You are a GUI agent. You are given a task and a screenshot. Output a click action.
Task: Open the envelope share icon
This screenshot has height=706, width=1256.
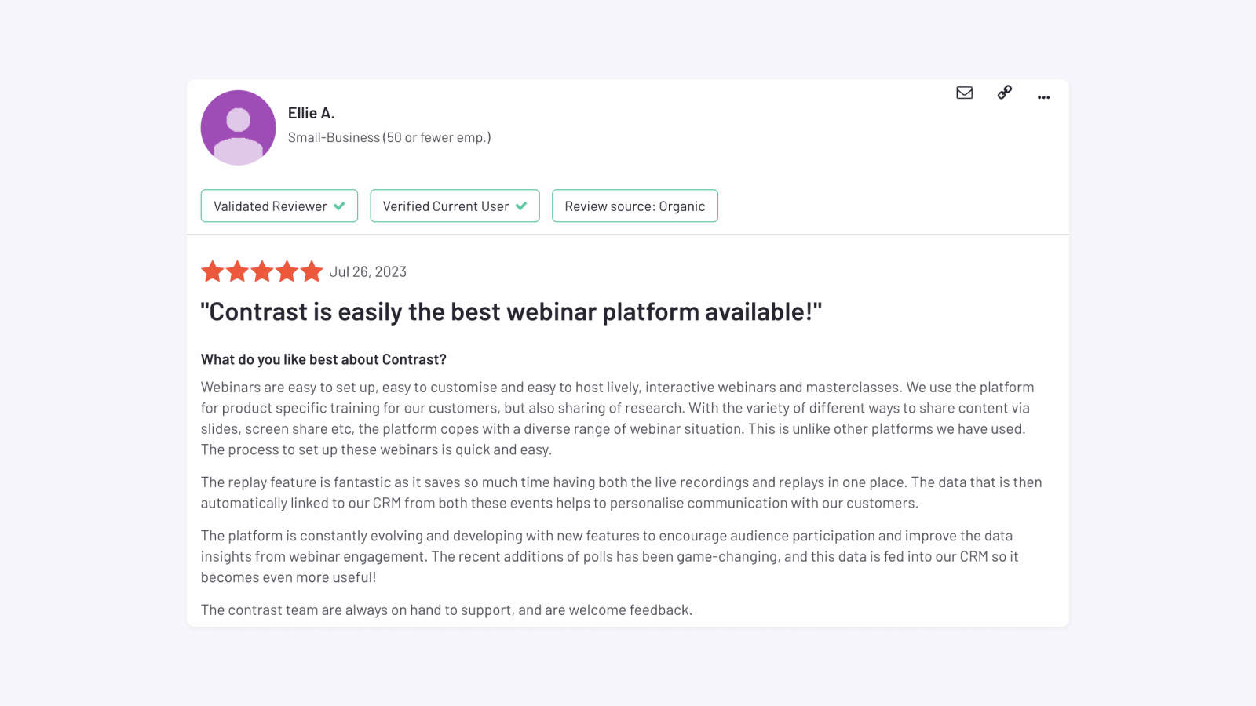tap(964, 93)
